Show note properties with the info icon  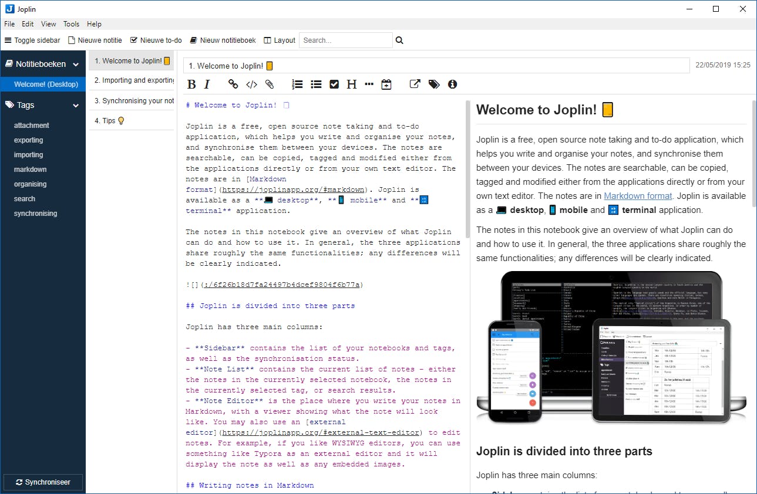tap(452, 84)
